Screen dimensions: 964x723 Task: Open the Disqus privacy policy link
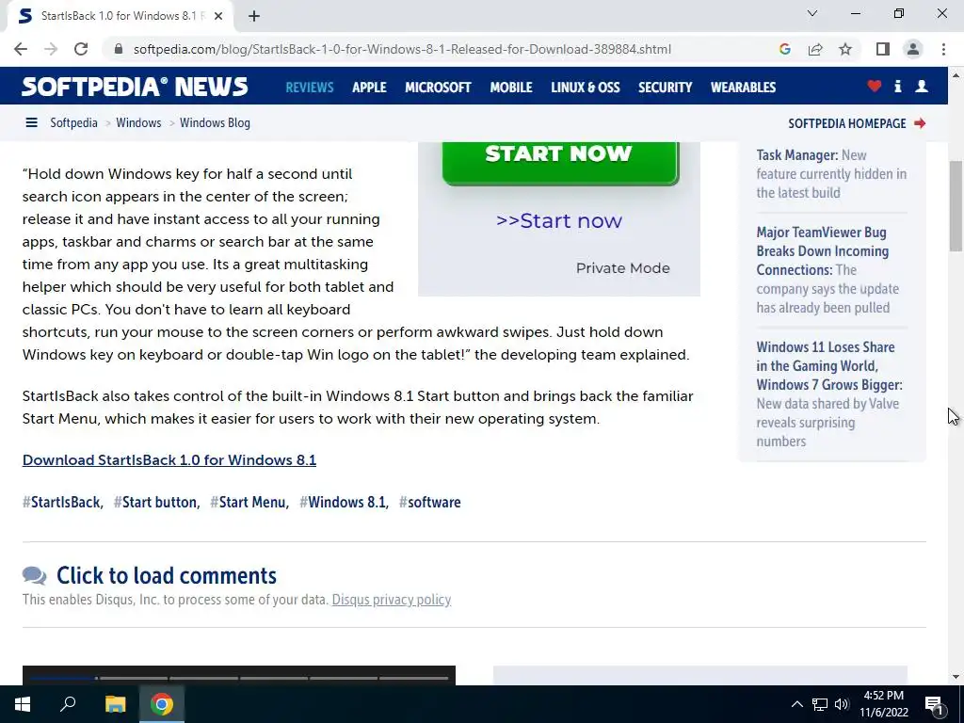click(391, 600)
